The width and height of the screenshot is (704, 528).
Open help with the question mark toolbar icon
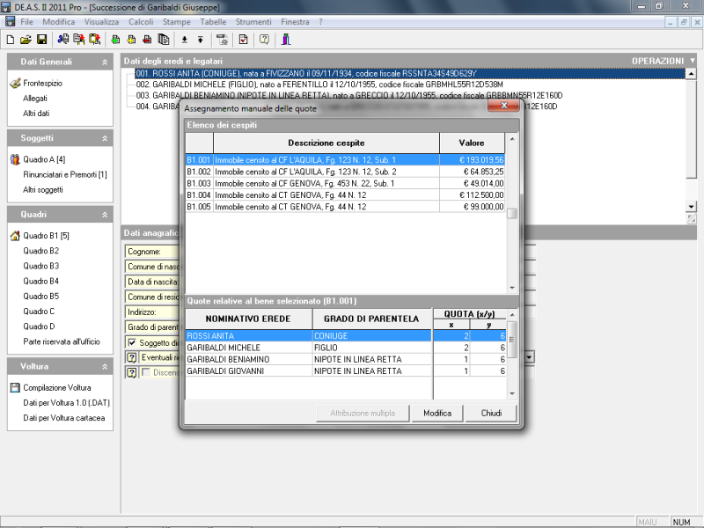click(x=265, y=40)
